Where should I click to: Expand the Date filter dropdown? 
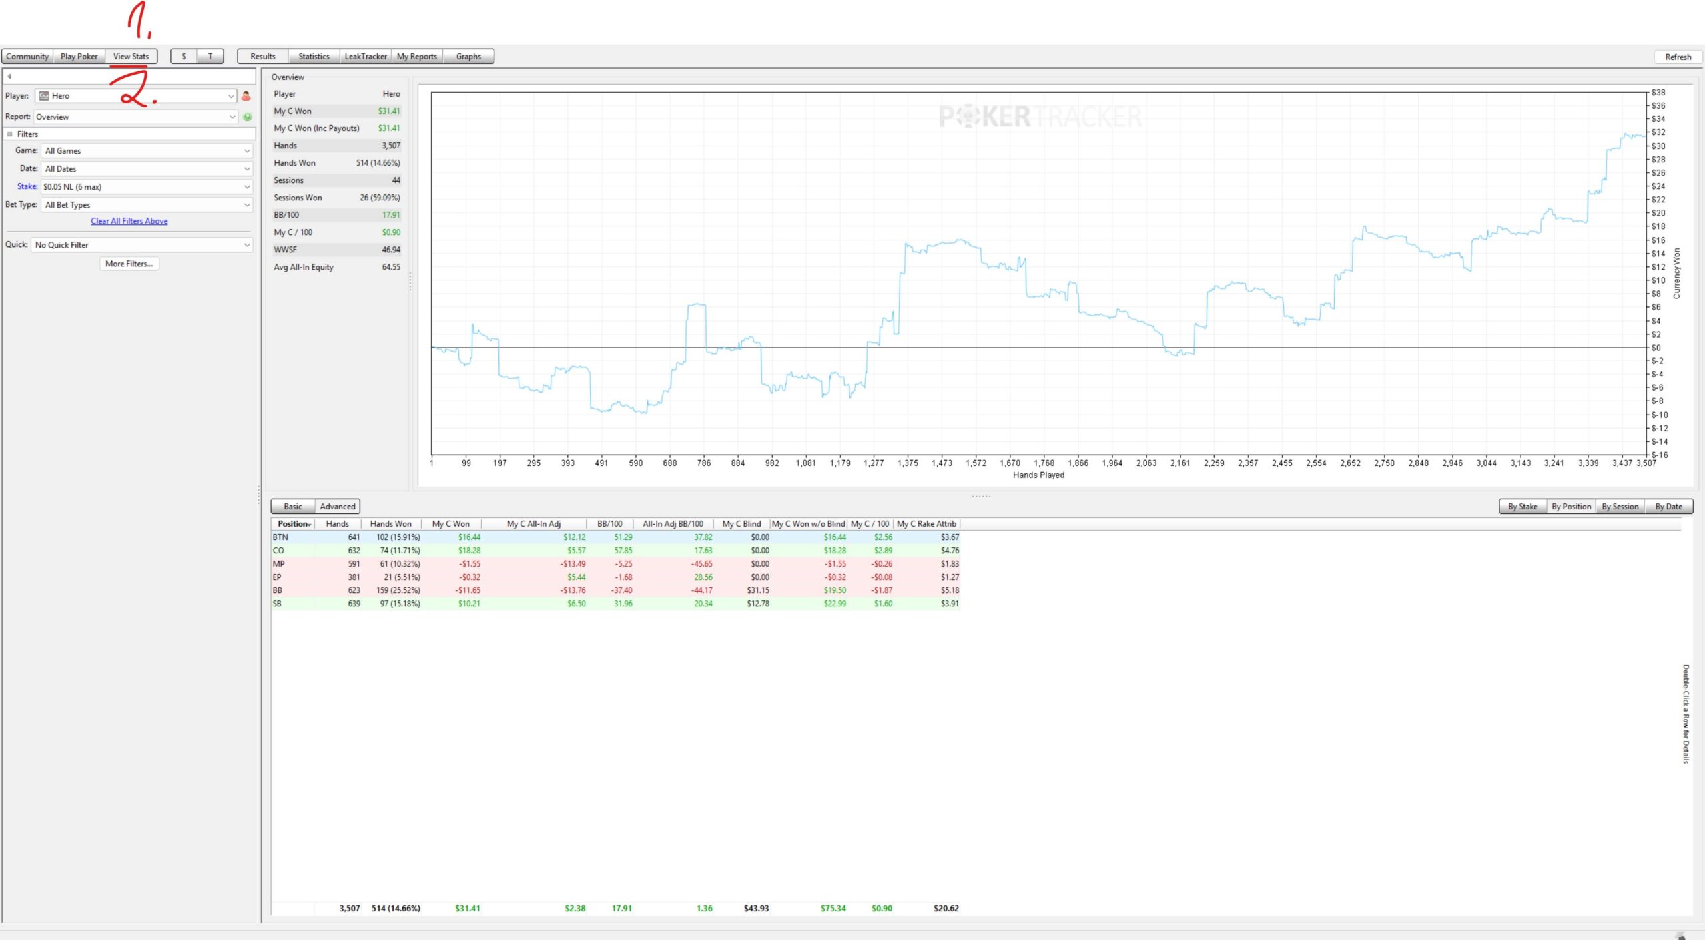click(147, 169)
